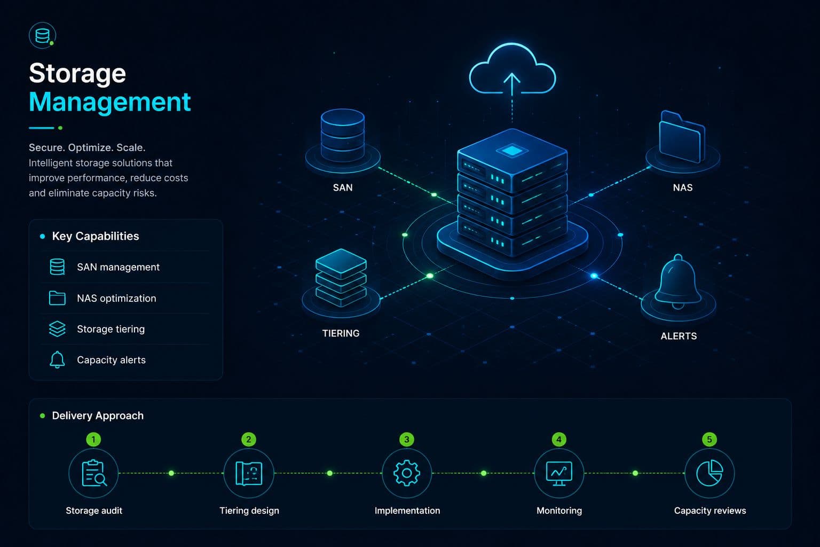The image size is (820, 547).
Task: Click the "SAN" diagram label
Action: (x=343, y=187)
